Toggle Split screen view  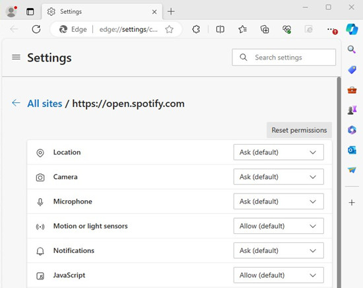(220, 30)
